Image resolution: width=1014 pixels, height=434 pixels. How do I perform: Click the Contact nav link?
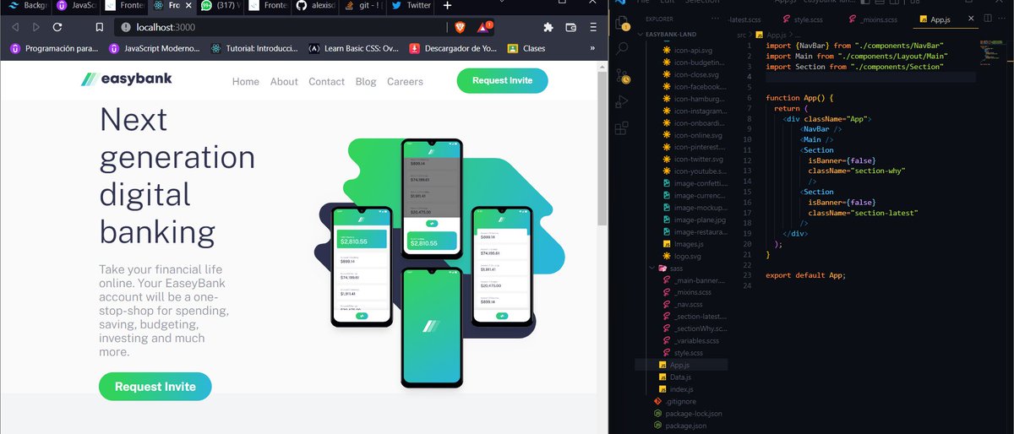327,82
